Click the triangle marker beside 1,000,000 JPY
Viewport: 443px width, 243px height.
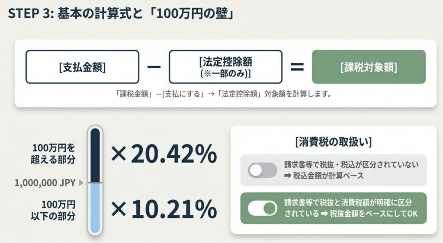tap(80, 183)
